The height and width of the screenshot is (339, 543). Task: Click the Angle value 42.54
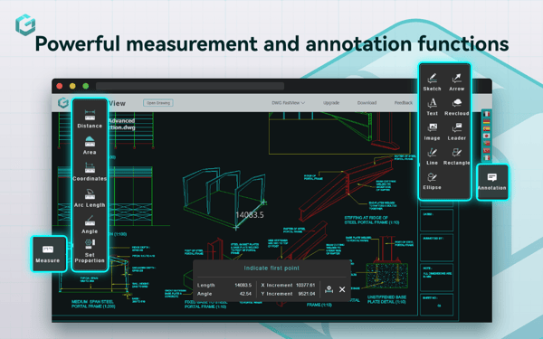[245, 294]
